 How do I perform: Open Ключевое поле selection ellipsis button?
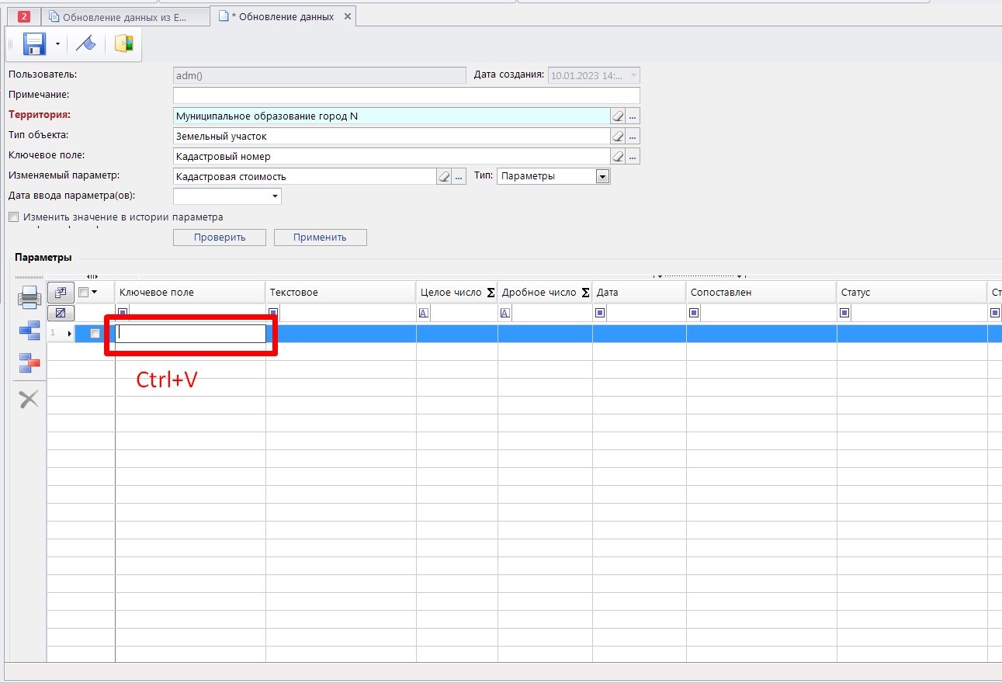point(633,156)
